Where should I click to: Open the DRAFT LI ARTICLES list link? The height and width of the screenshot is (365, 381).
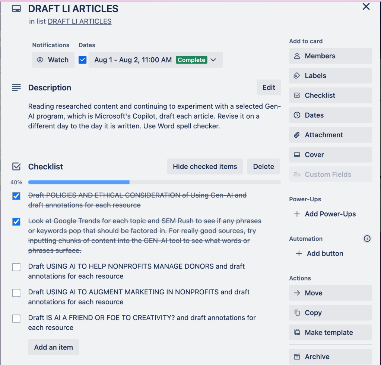80,22
